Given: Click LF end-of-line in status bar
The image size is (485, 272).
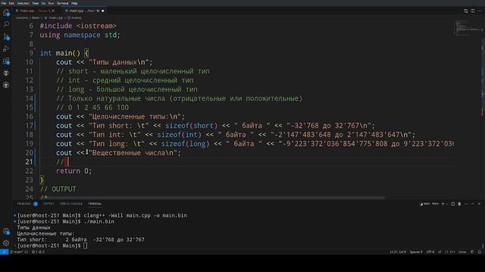Looking at the screenshot, I should pyautogui.click(x=440, y=252).
